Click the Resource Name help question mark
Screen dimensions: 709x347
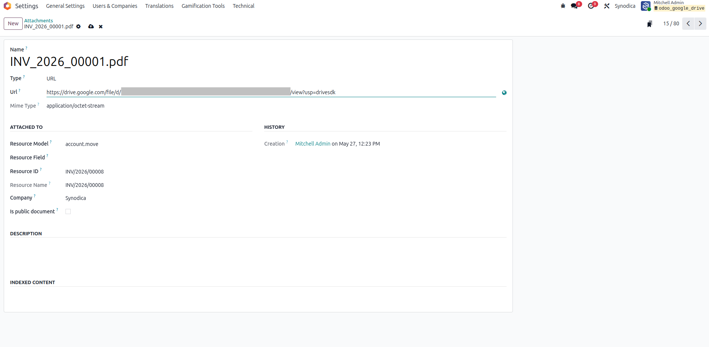pos(49,183)
